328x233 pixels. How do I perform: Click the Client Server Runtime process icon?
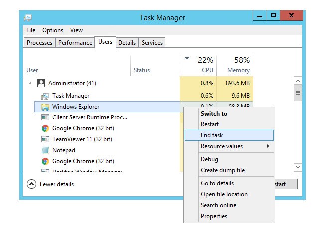[45, 117]
